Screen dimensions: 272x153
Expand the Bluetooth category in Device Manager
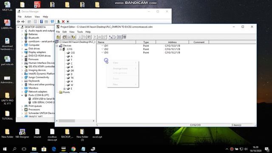(x=22, y=38)
